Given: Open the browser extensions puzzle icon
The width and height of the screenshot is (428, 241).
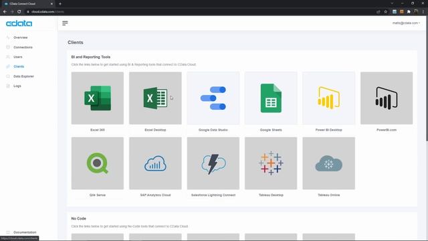Looking at the screenshot, I should (409, 11).
